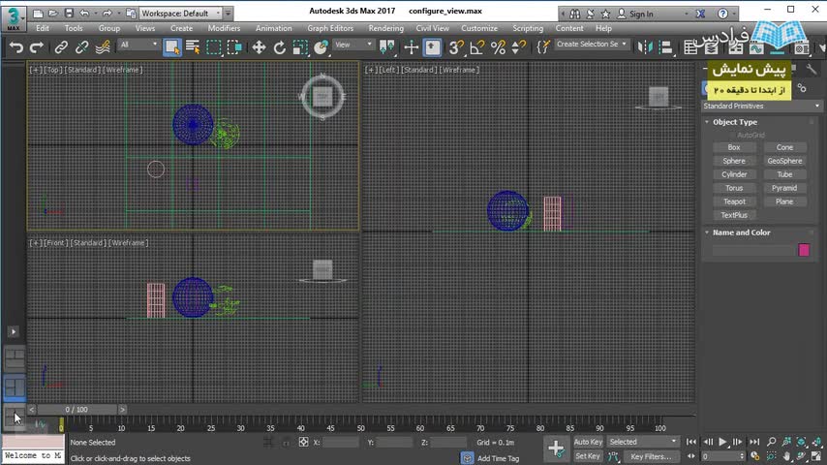This screenshot has height=465, width=827.
Task: Click Add Time Tag
Action: 498,458
